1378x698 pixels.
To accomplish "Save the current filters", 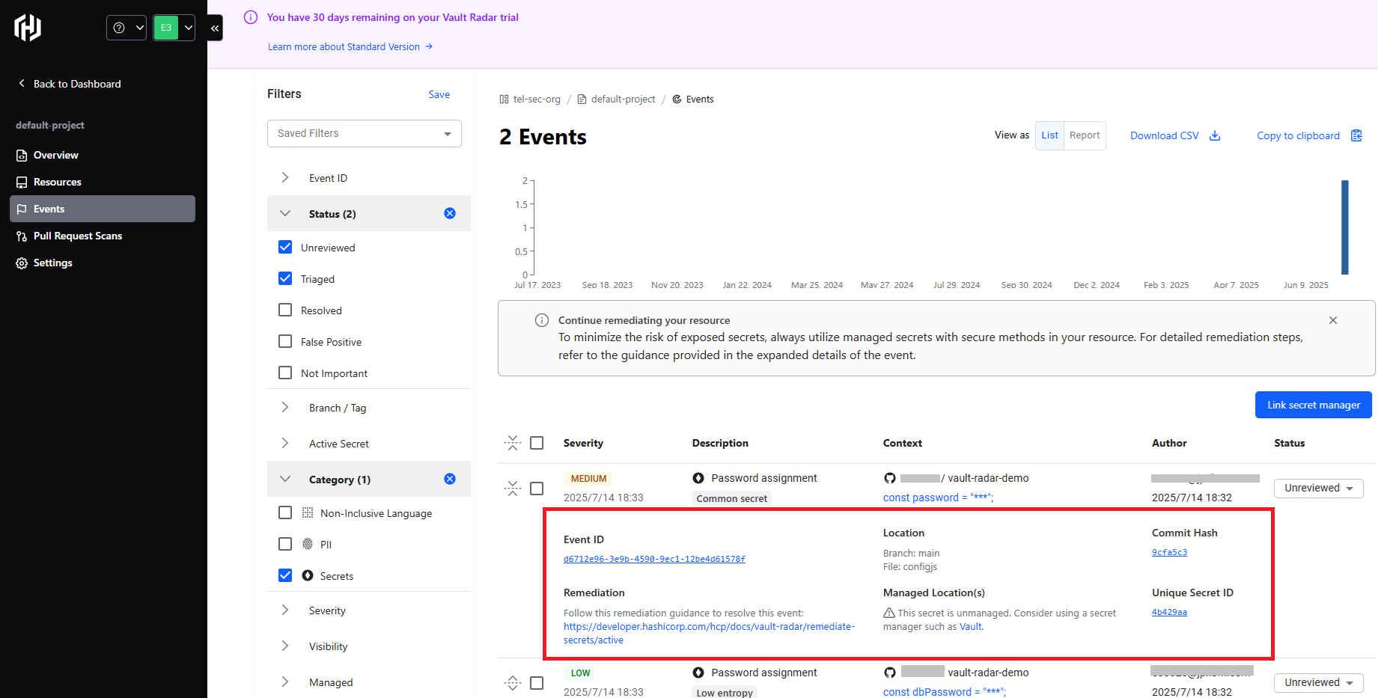I will (x=439, y=94).
